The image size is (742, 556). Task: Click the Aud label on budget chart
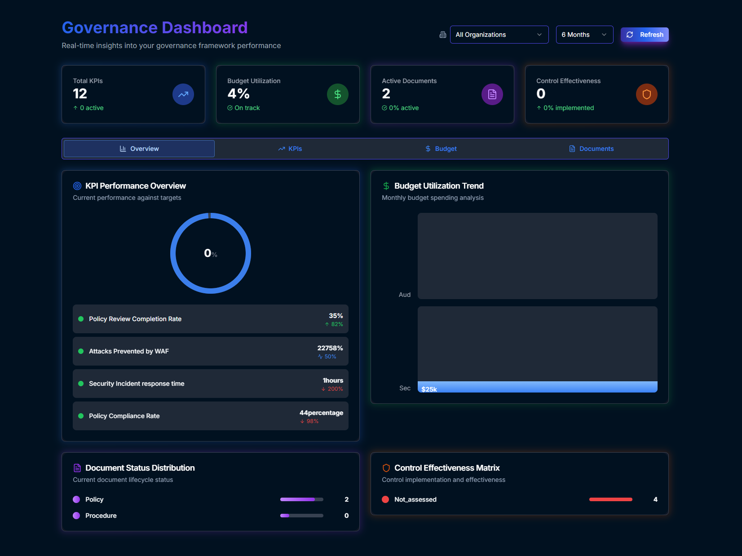[405, 295]
